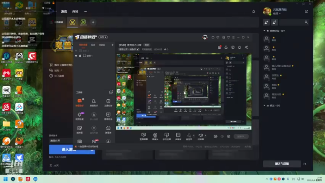
Task: Open the stream settings gear icon
Action: pyautogui.click(x=229, y=136)
